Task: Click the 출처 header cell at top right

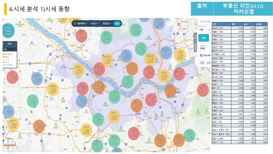Action: (x=202, y=9)
